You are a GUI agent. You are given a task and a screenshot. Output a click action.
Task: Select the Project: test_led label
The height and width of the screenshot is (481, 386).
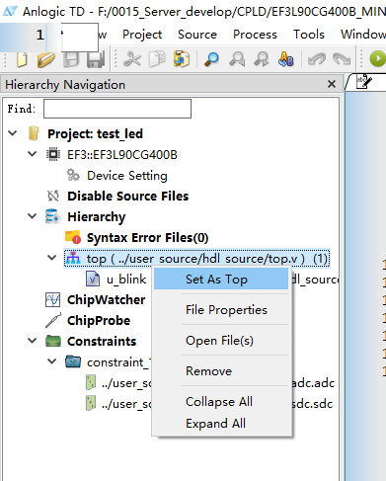tap(95, 134)
